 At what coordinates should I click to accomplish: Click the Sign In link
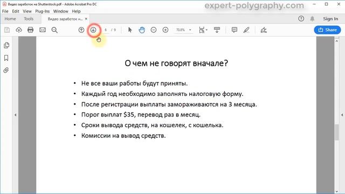click(330, 19)
